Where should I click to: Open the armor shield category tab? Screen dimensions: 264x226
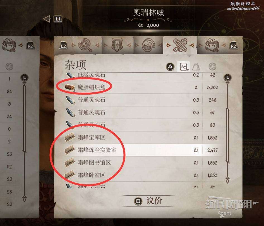coord(117,45)
